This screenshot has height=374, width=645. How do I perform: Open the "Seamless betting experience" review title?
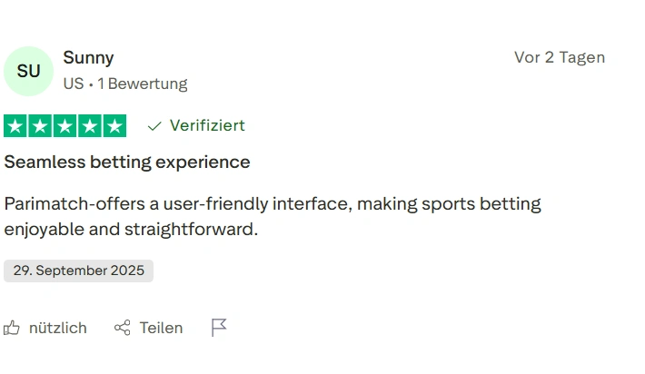[x=127, y=162]
